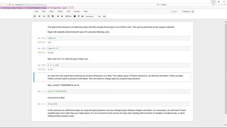This screenshot has height=128, width=227.
Task: Open the cell type Markdown dropdown
Action: 93,16
